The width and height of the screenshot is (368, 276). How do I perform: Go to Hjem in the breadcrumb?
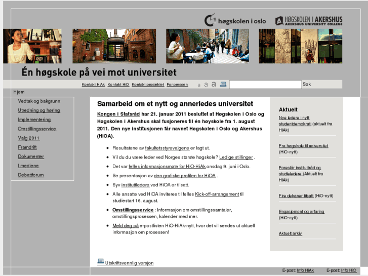[x=19, y=92]
